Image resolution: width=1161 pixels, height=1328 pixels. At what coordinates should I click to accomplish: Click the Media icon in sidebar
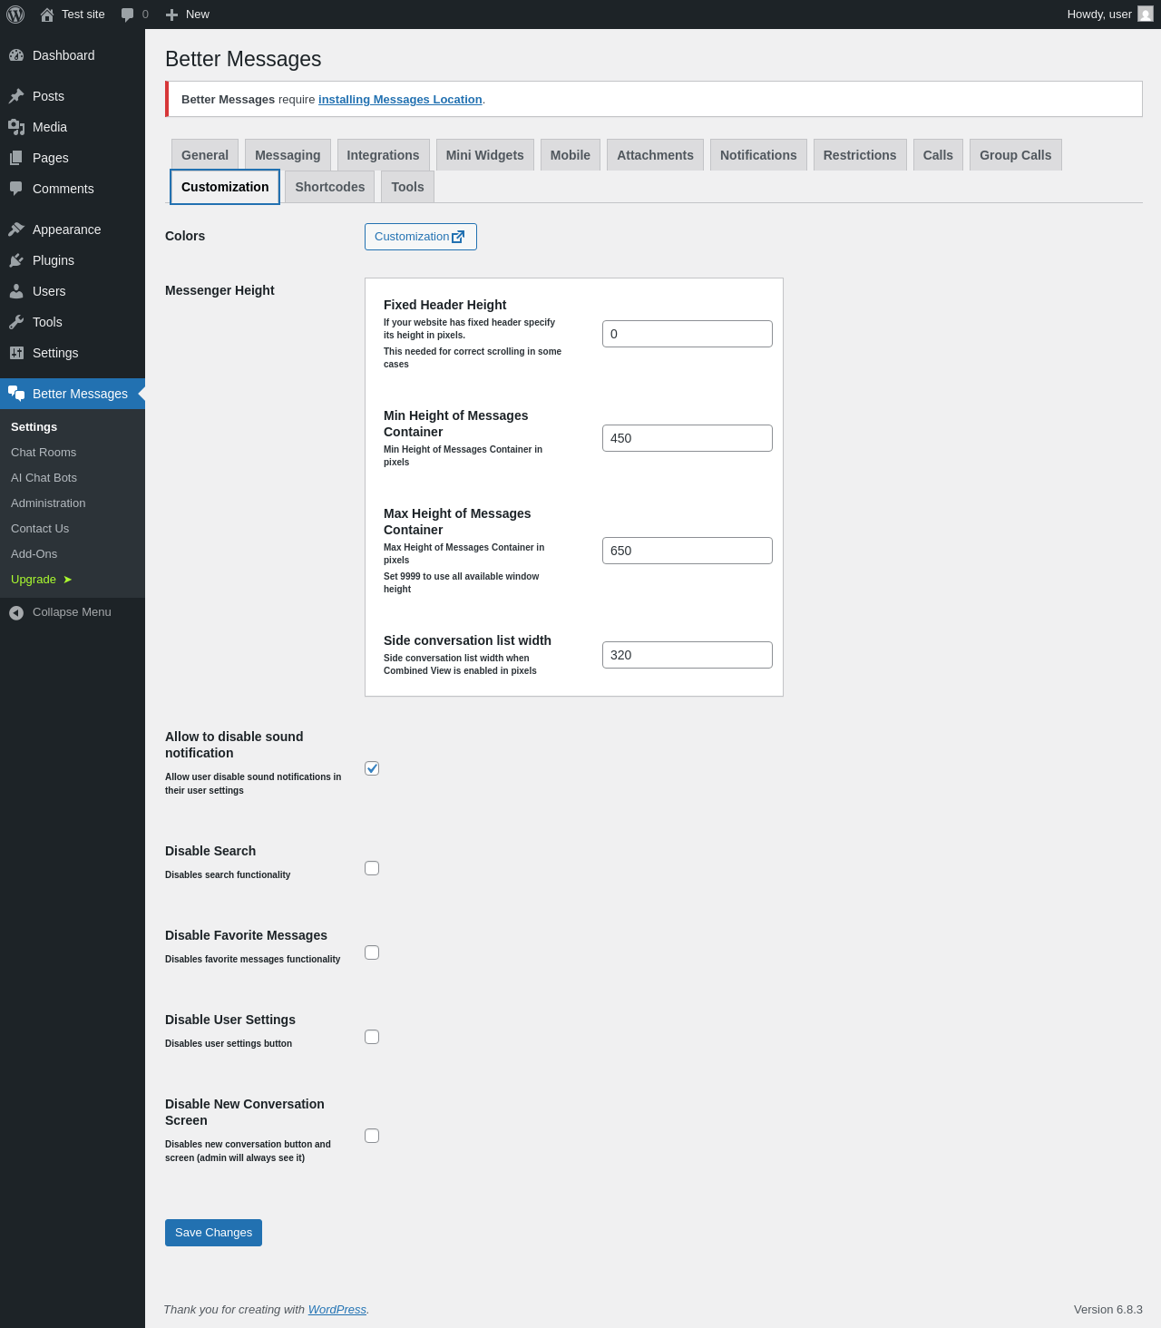16,127
